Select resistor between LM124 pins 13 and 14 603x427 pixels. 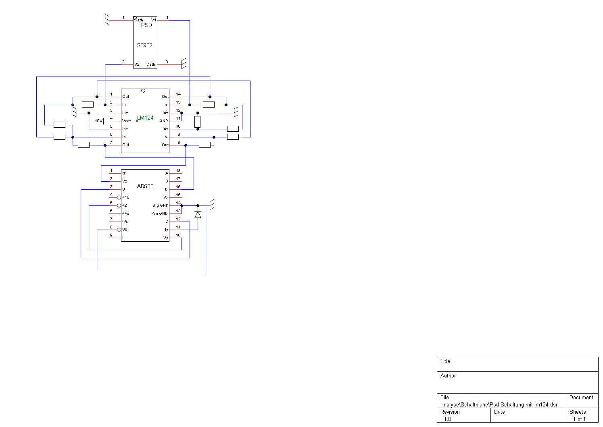point(209,105)
